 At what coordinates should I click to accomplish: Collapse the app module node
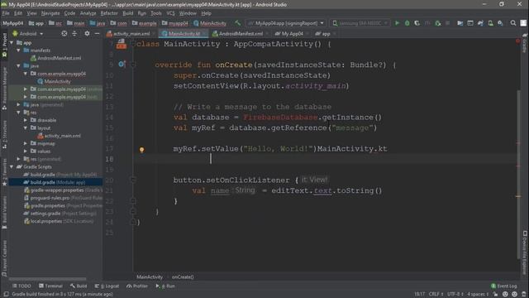(x=12, y=42)
